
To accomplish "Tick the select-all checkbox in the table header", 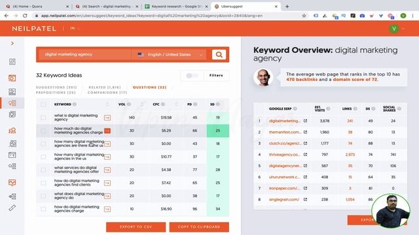I will (43, 104).
